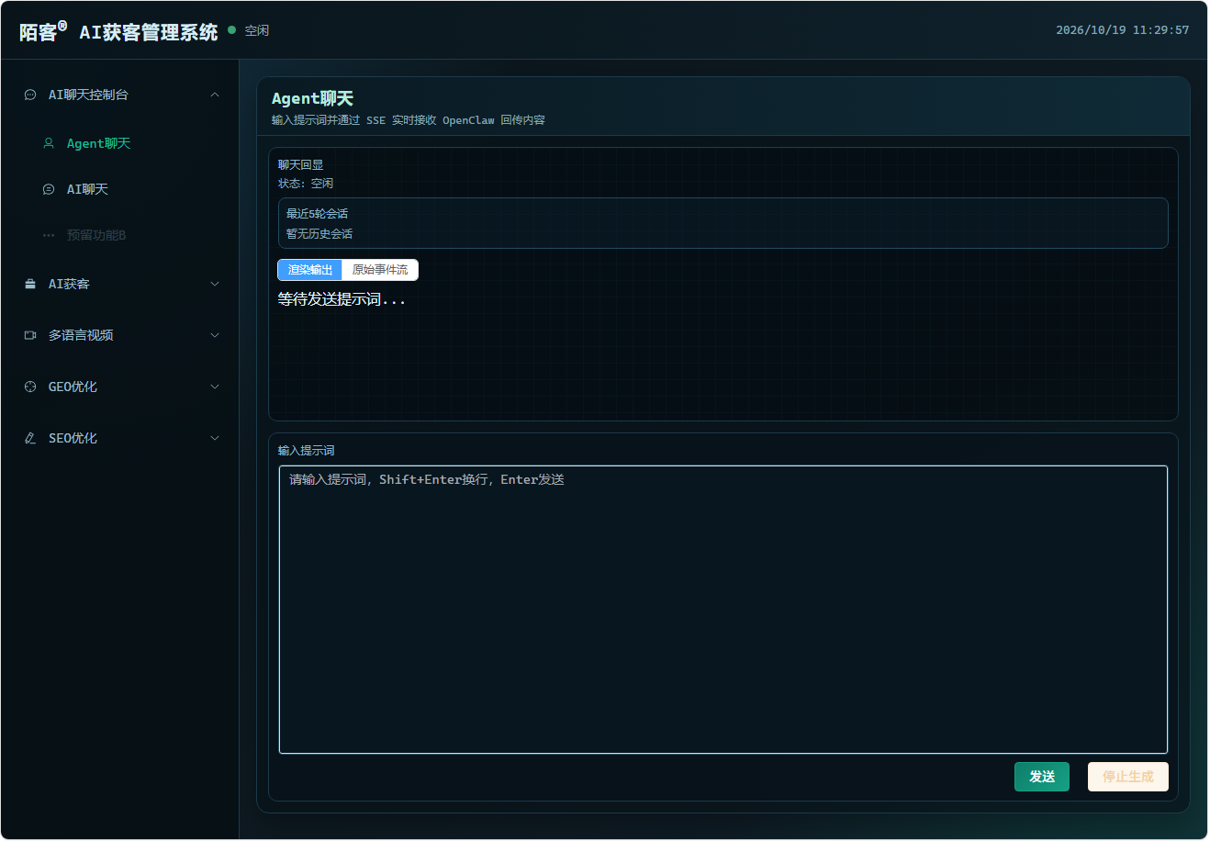The height and width of the screenshot is (841, 1210).
Task: Expand the GEO优化 menu chevron
Action: [x=215, y=387]
